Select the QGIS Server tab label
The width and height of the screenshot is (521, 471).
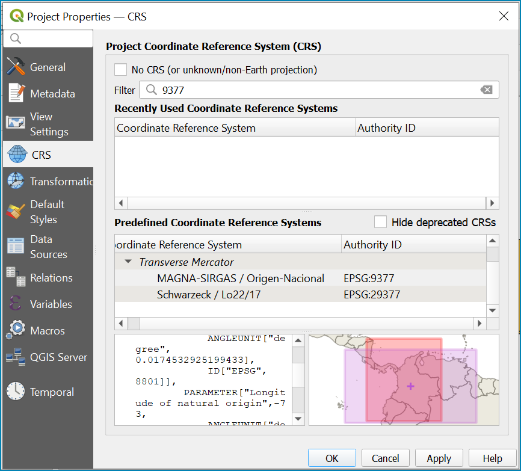pyautogui.click(x=58, y=357)
